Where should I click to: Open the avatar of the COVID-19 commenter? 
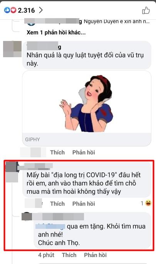[x=12, y=172]
